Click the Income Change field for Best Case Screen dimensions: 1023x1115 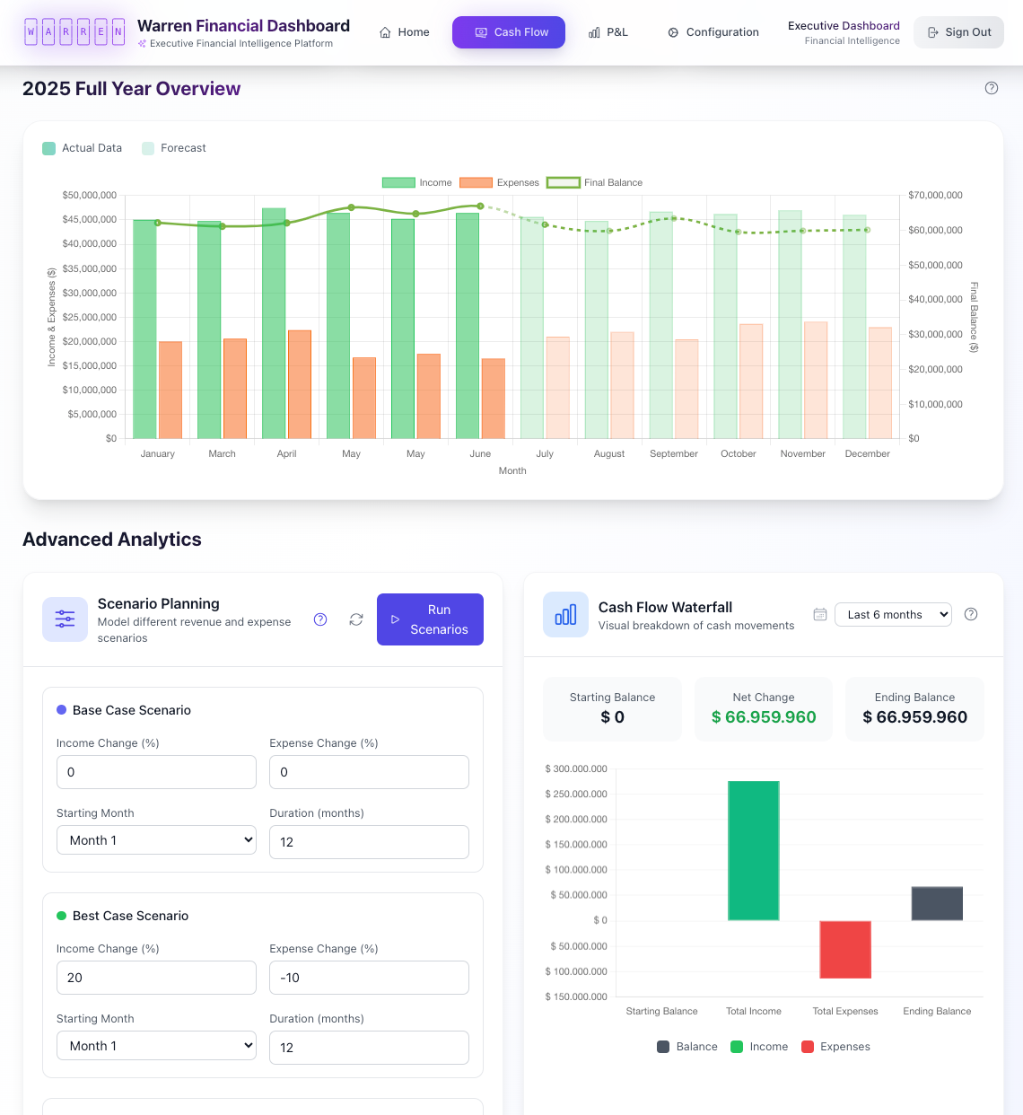156,978
